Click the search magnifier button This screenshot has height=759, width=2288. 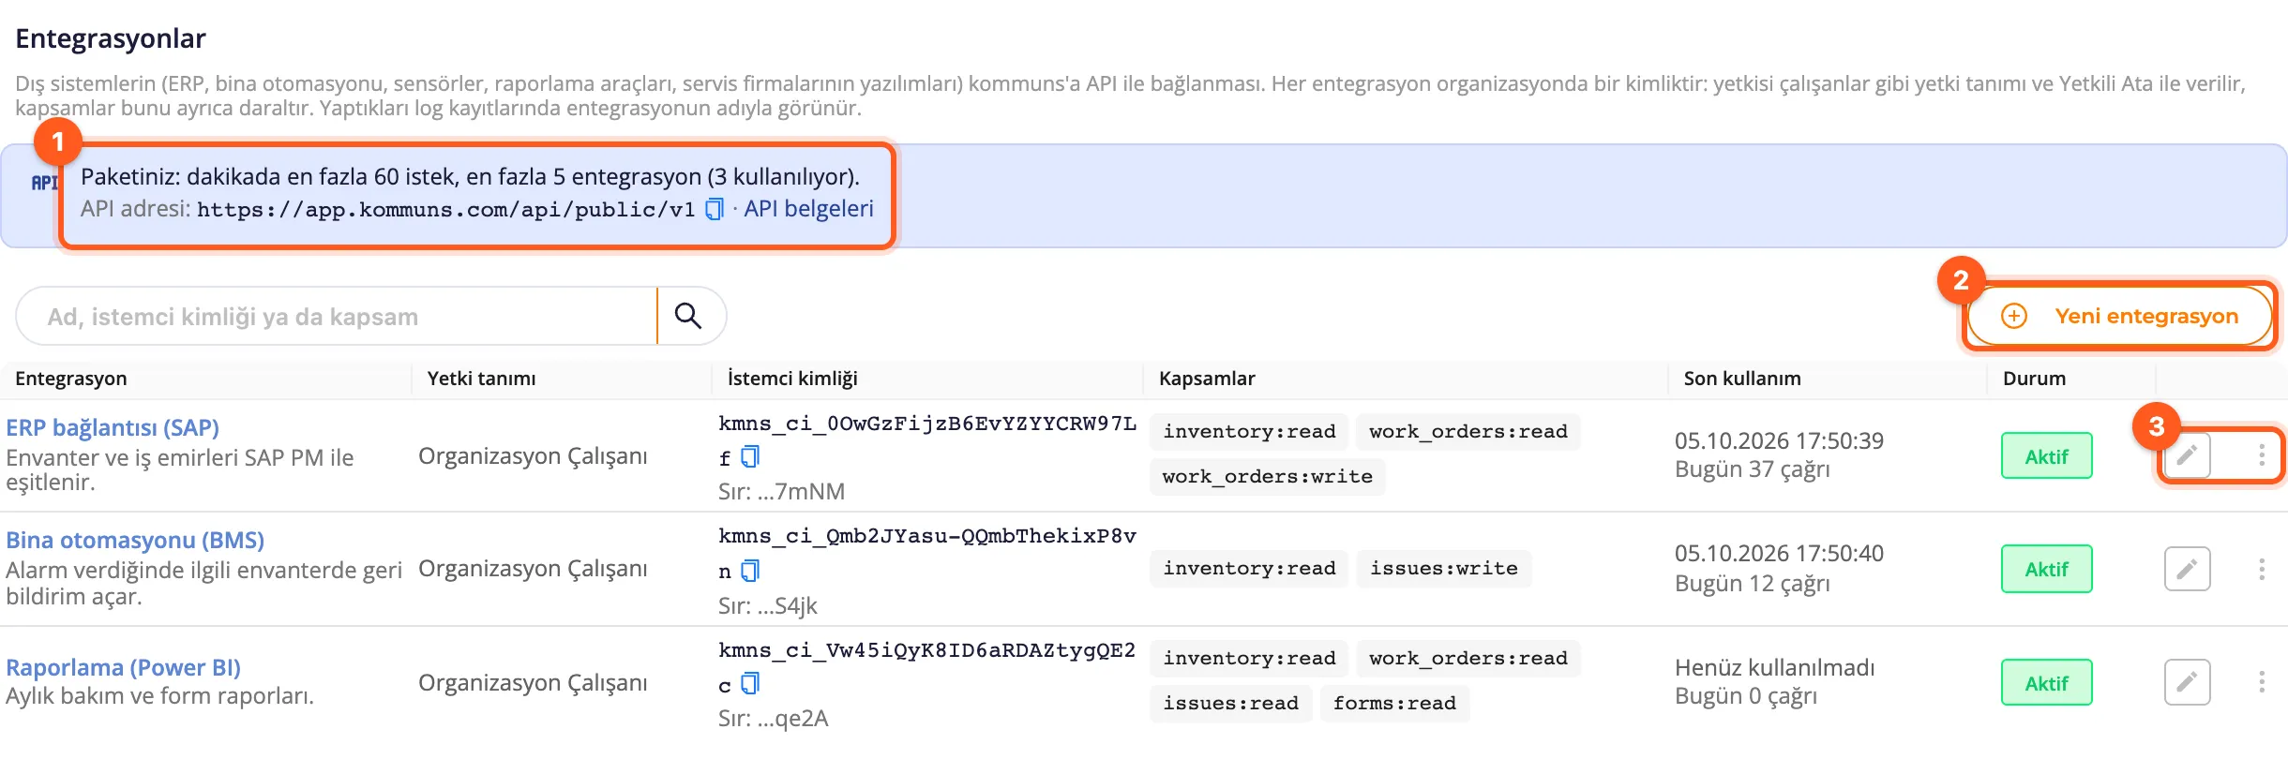click(688, 316)
